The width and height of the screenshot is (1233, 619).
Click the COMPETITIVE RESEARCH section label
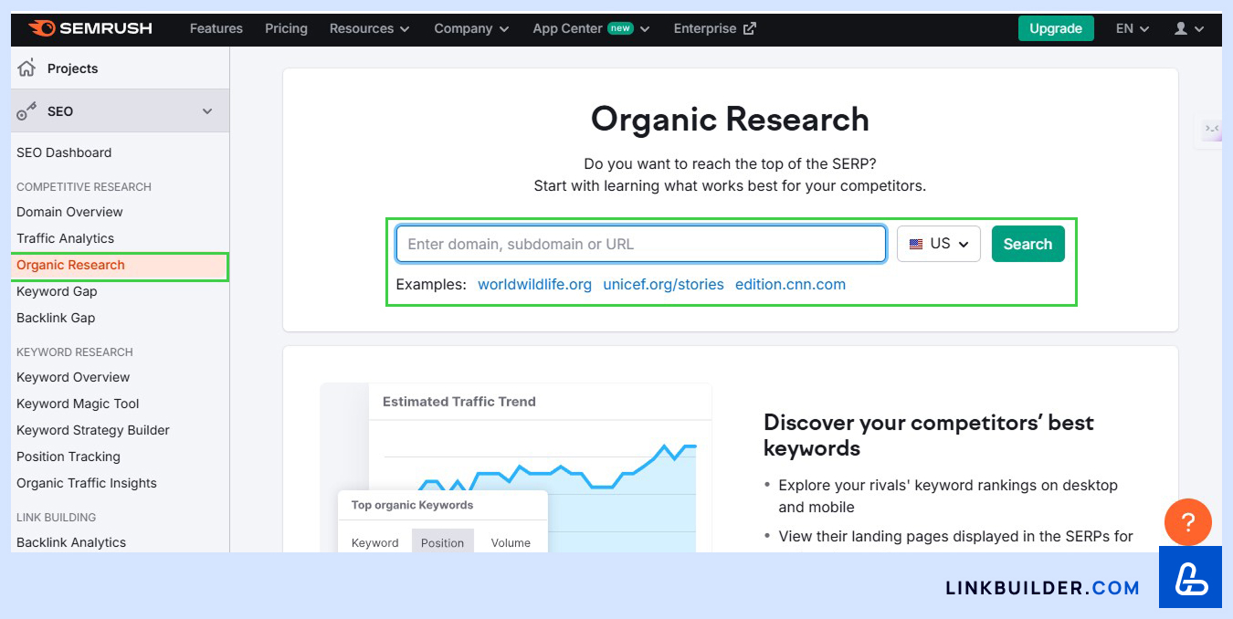[x=84, y=186]
